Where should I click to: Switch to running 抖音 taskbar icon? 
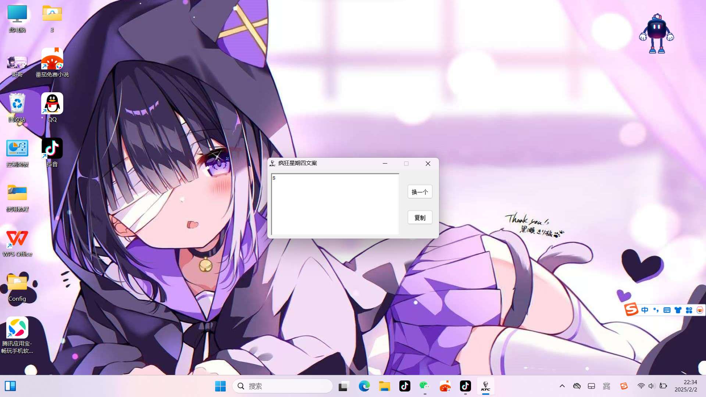point(466,386)
